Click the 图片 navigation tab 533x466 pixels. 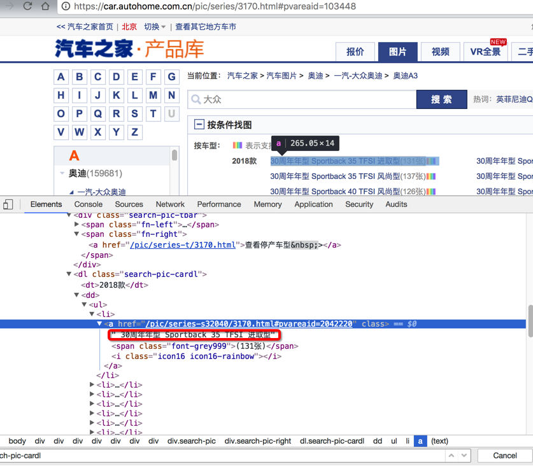pyautogui.click(x=398, y=52)
